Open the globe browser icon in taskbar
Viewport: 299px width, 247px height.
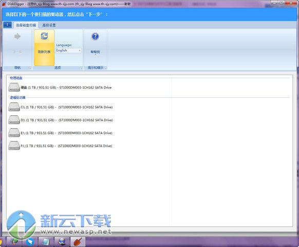(62, 242)
